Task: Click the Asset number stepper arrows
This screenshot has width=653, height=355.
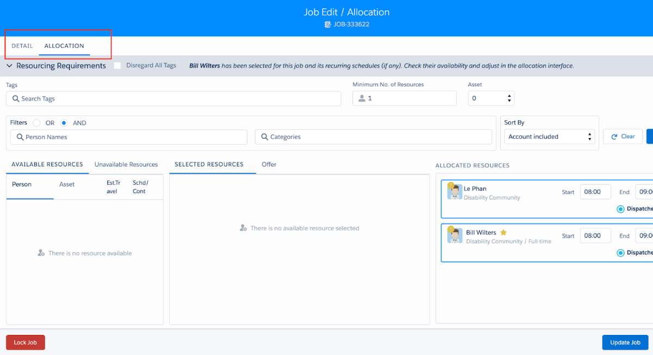Action: point(509,98)
